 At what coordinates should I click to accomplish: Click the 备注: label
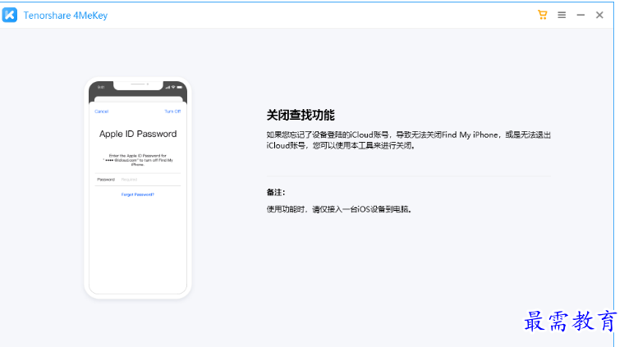(276, 193)
